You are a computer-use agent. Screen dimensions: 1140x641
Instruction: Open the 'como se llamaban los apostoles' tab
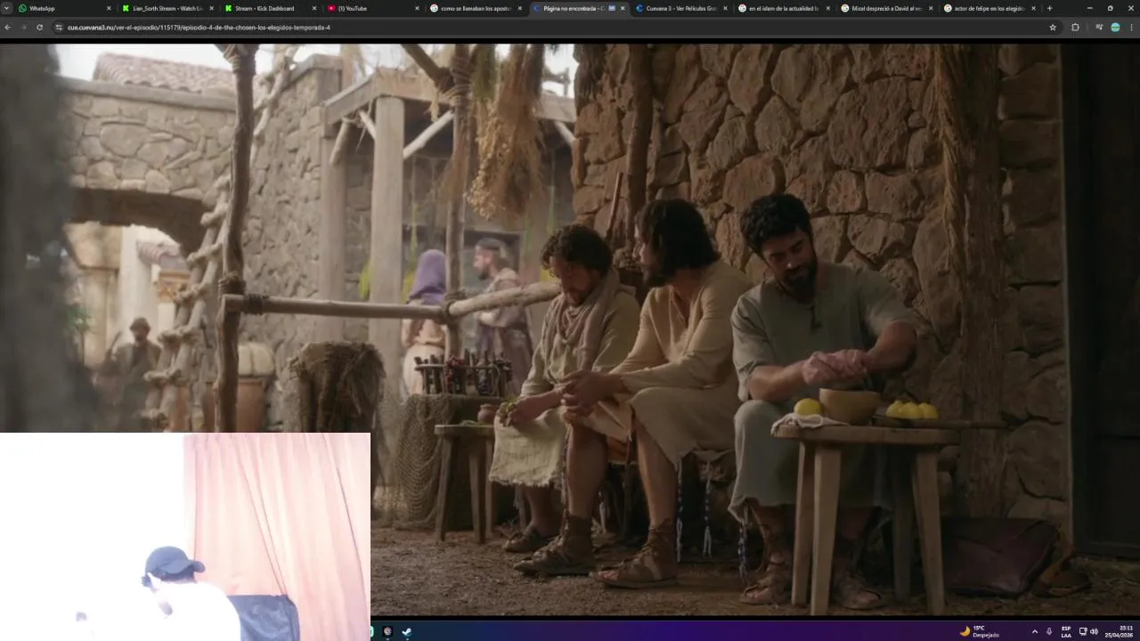(x=475, y=8)
